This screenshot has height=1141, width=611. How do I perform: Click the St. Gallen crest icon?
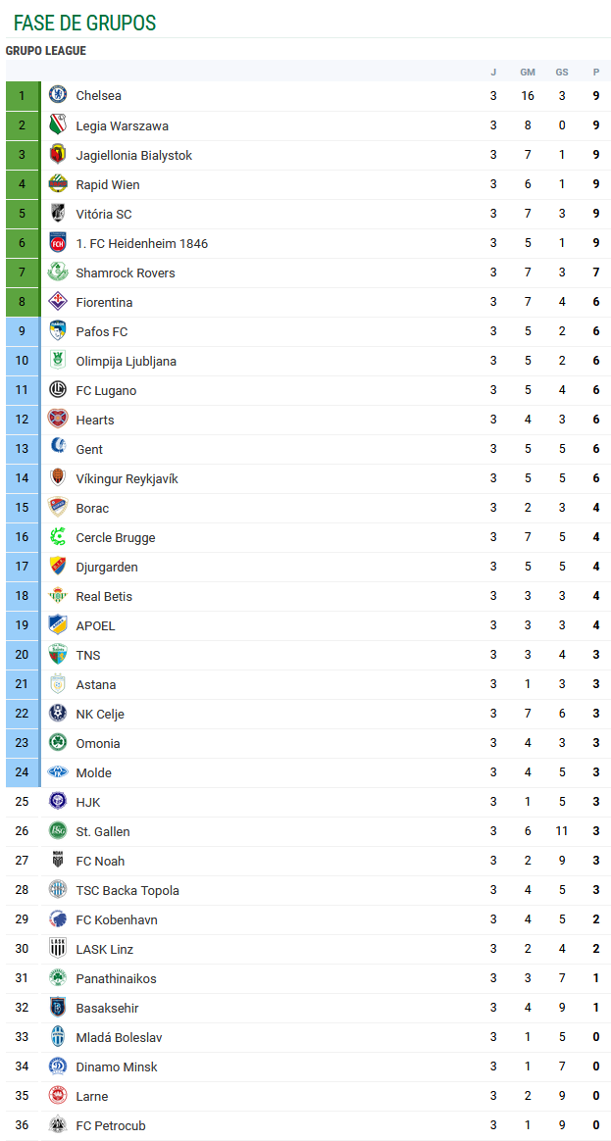58,831
